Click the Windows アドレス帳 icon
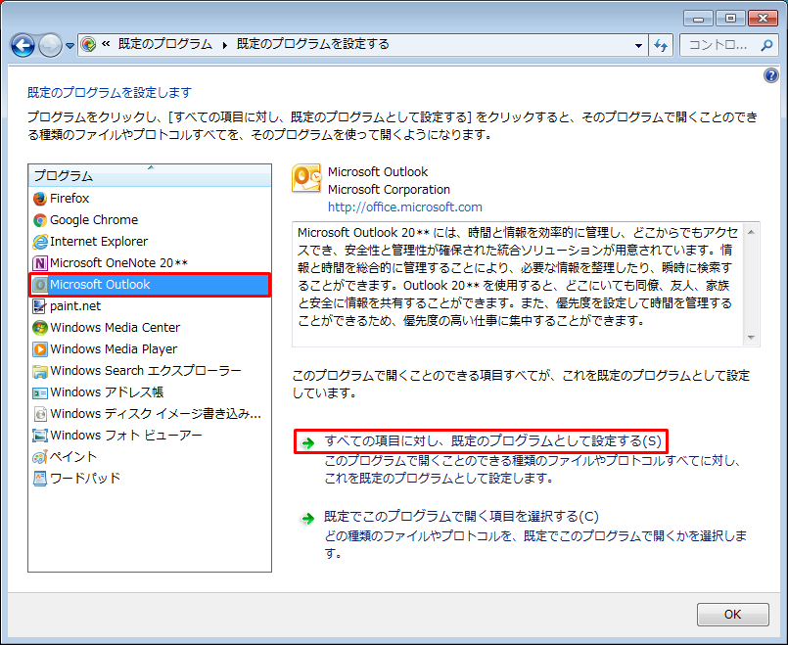Image resolution: width=788 pixels, height=645 pixels. click(40, 392)
